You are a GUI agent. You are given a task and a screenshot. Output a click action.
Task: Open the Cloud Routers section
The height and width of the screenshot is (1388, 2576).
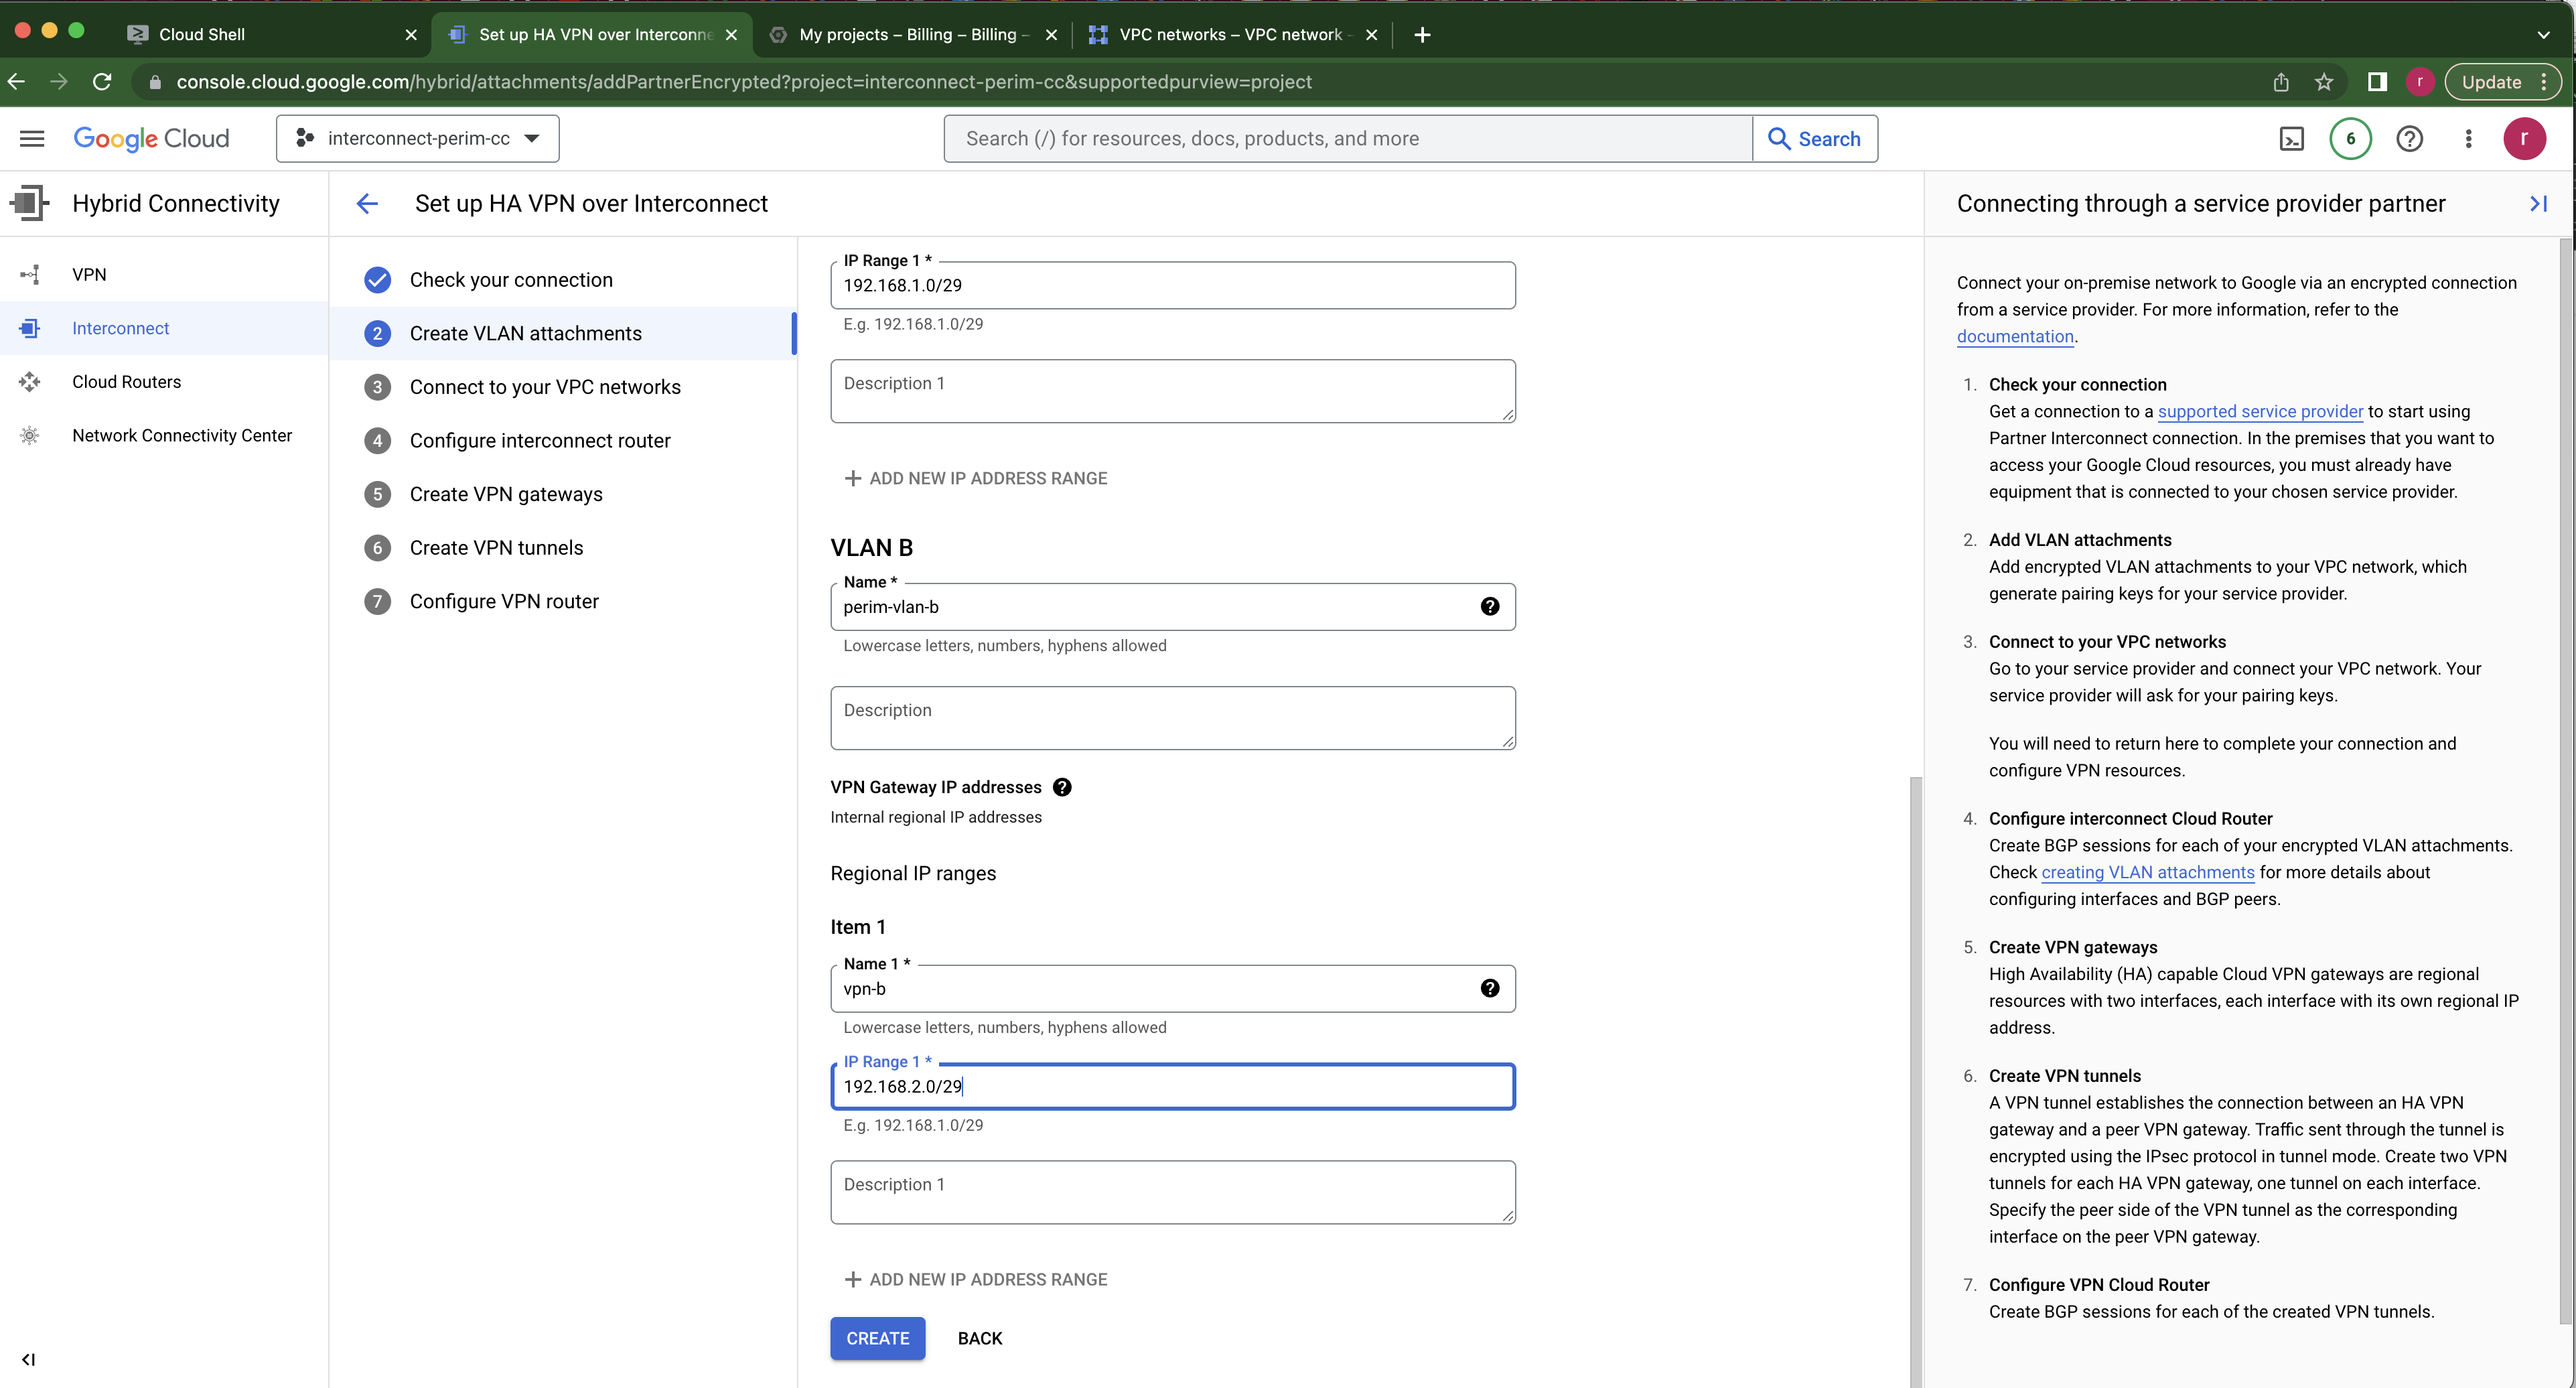point(126,381)
